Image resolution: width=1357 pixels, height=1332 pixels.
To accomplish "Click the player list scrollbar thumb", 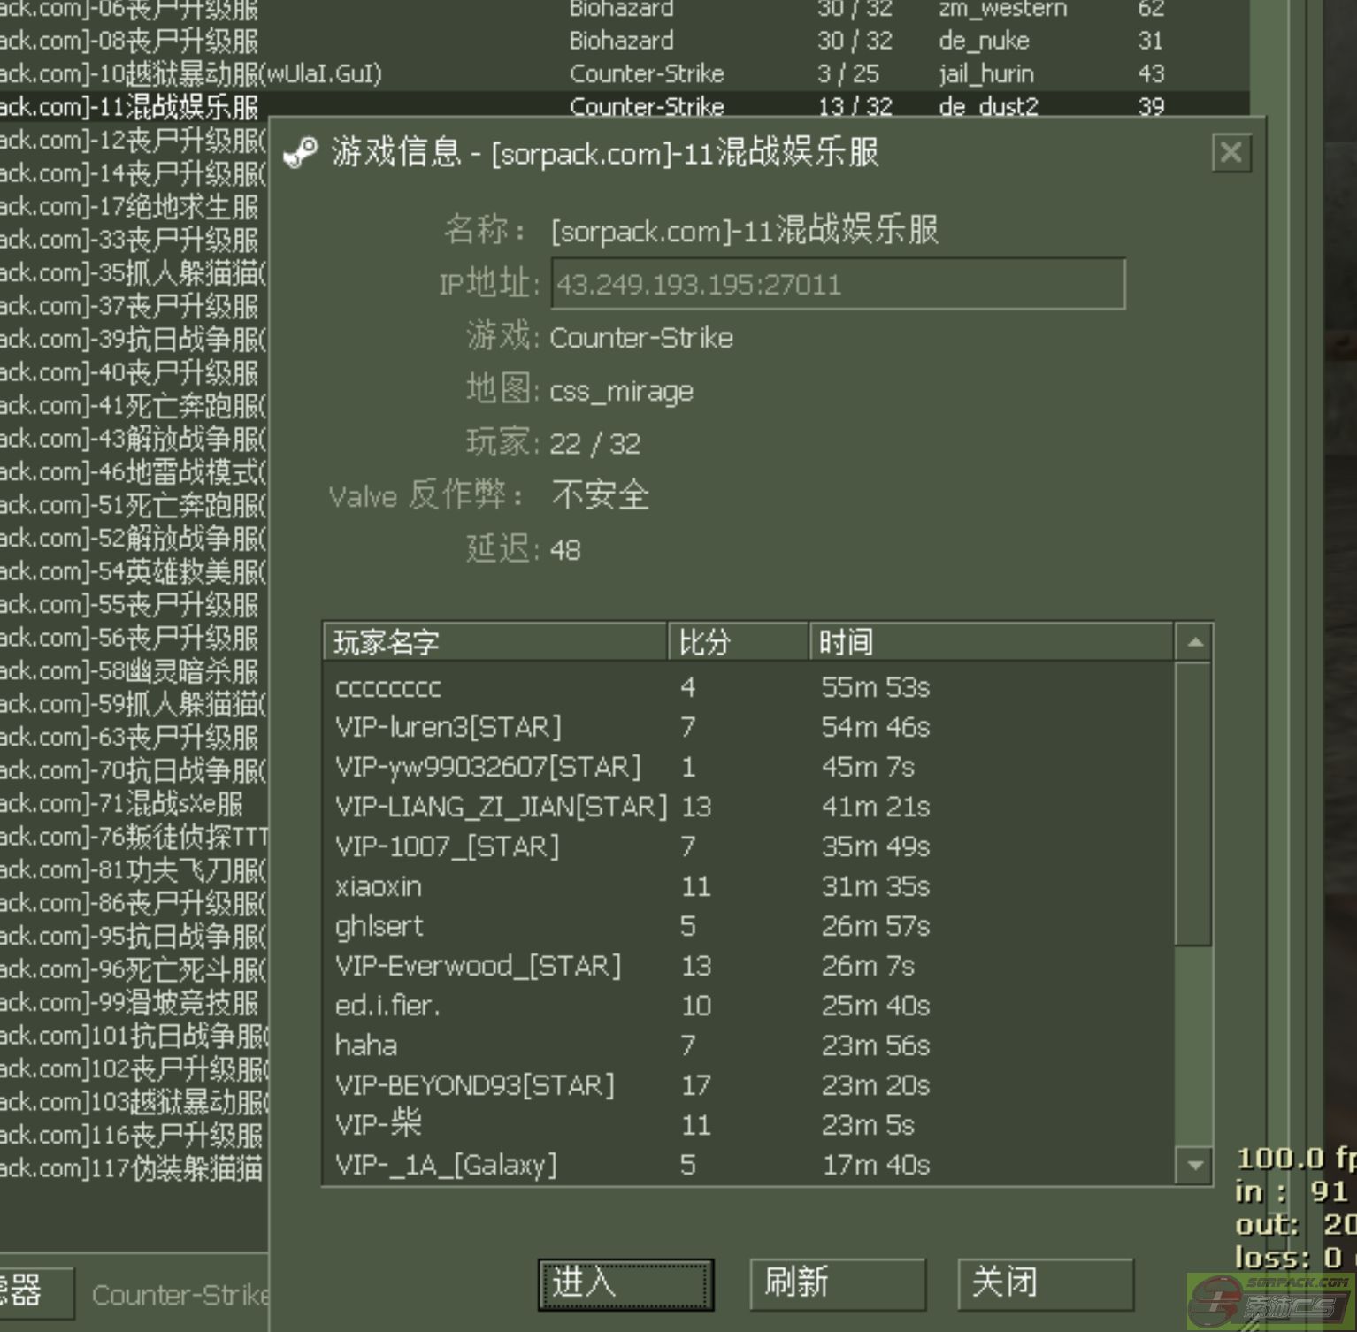I will coord(1194,803).
